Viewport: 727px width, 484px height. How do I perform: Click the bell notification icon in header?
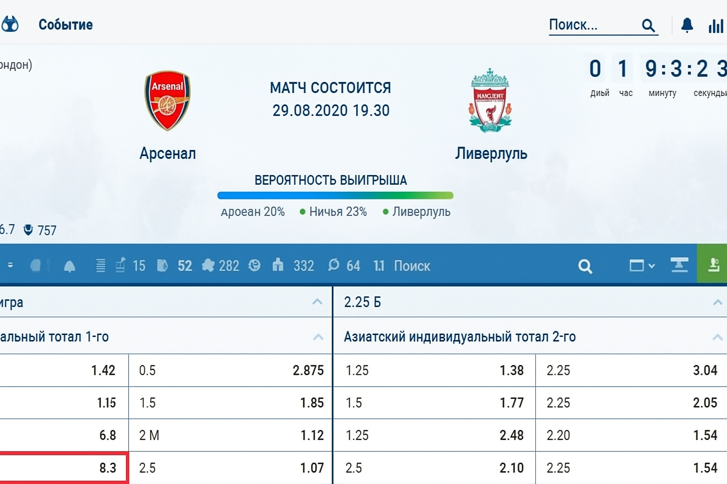687,25
